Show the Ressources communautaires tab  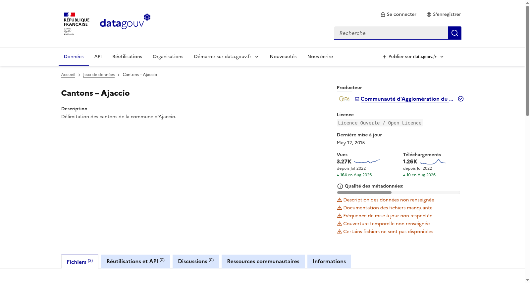(263, 262)
